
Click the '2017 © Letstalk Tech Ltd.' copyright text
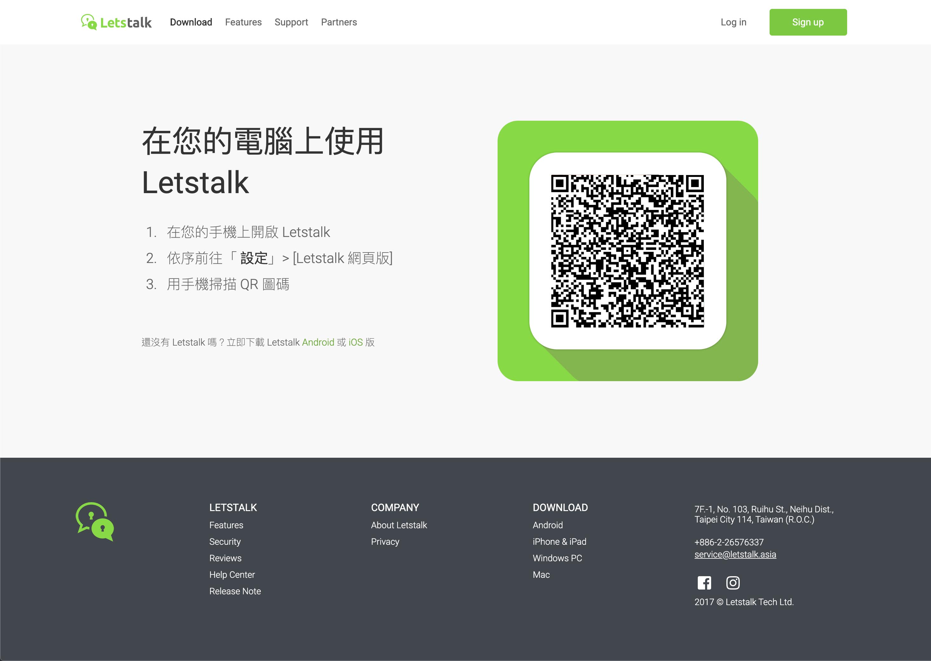[744, 602]
